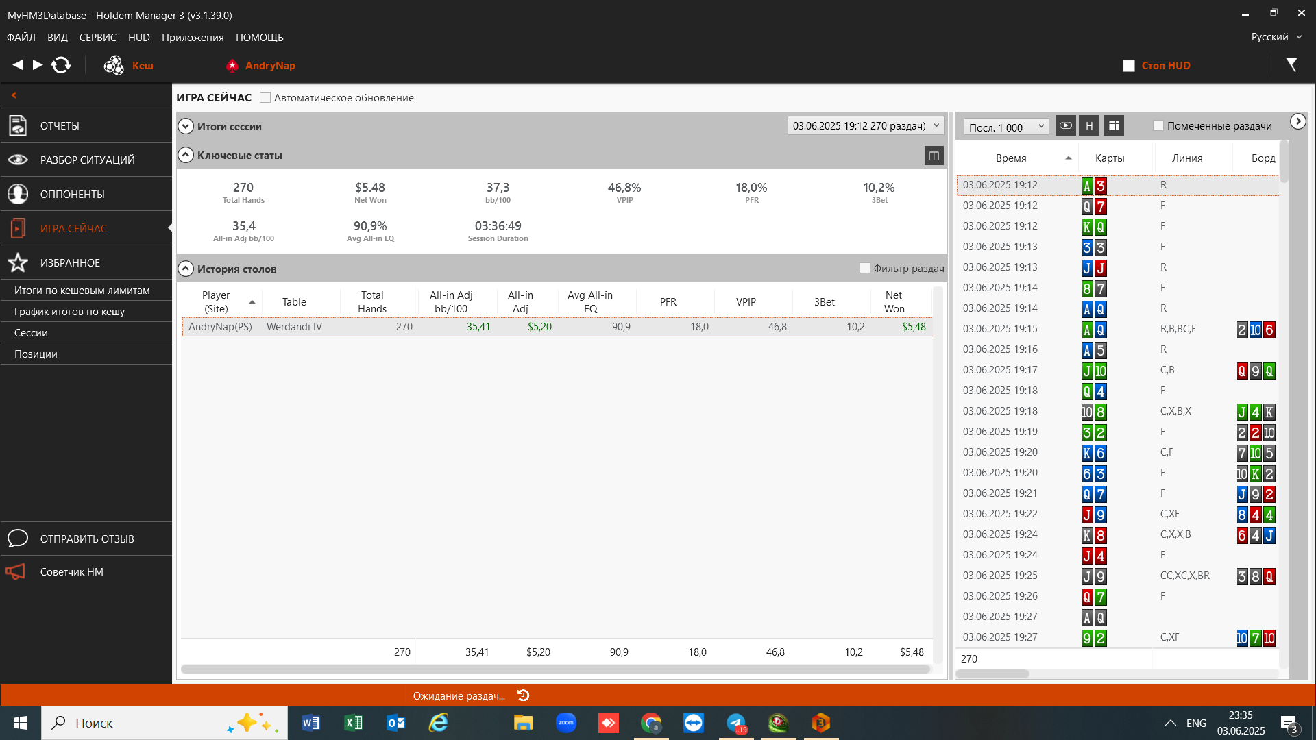Viewport: 1316px width, 740px height.
Task: Open the Позиции favorite report
Action: tap(36, 354)
